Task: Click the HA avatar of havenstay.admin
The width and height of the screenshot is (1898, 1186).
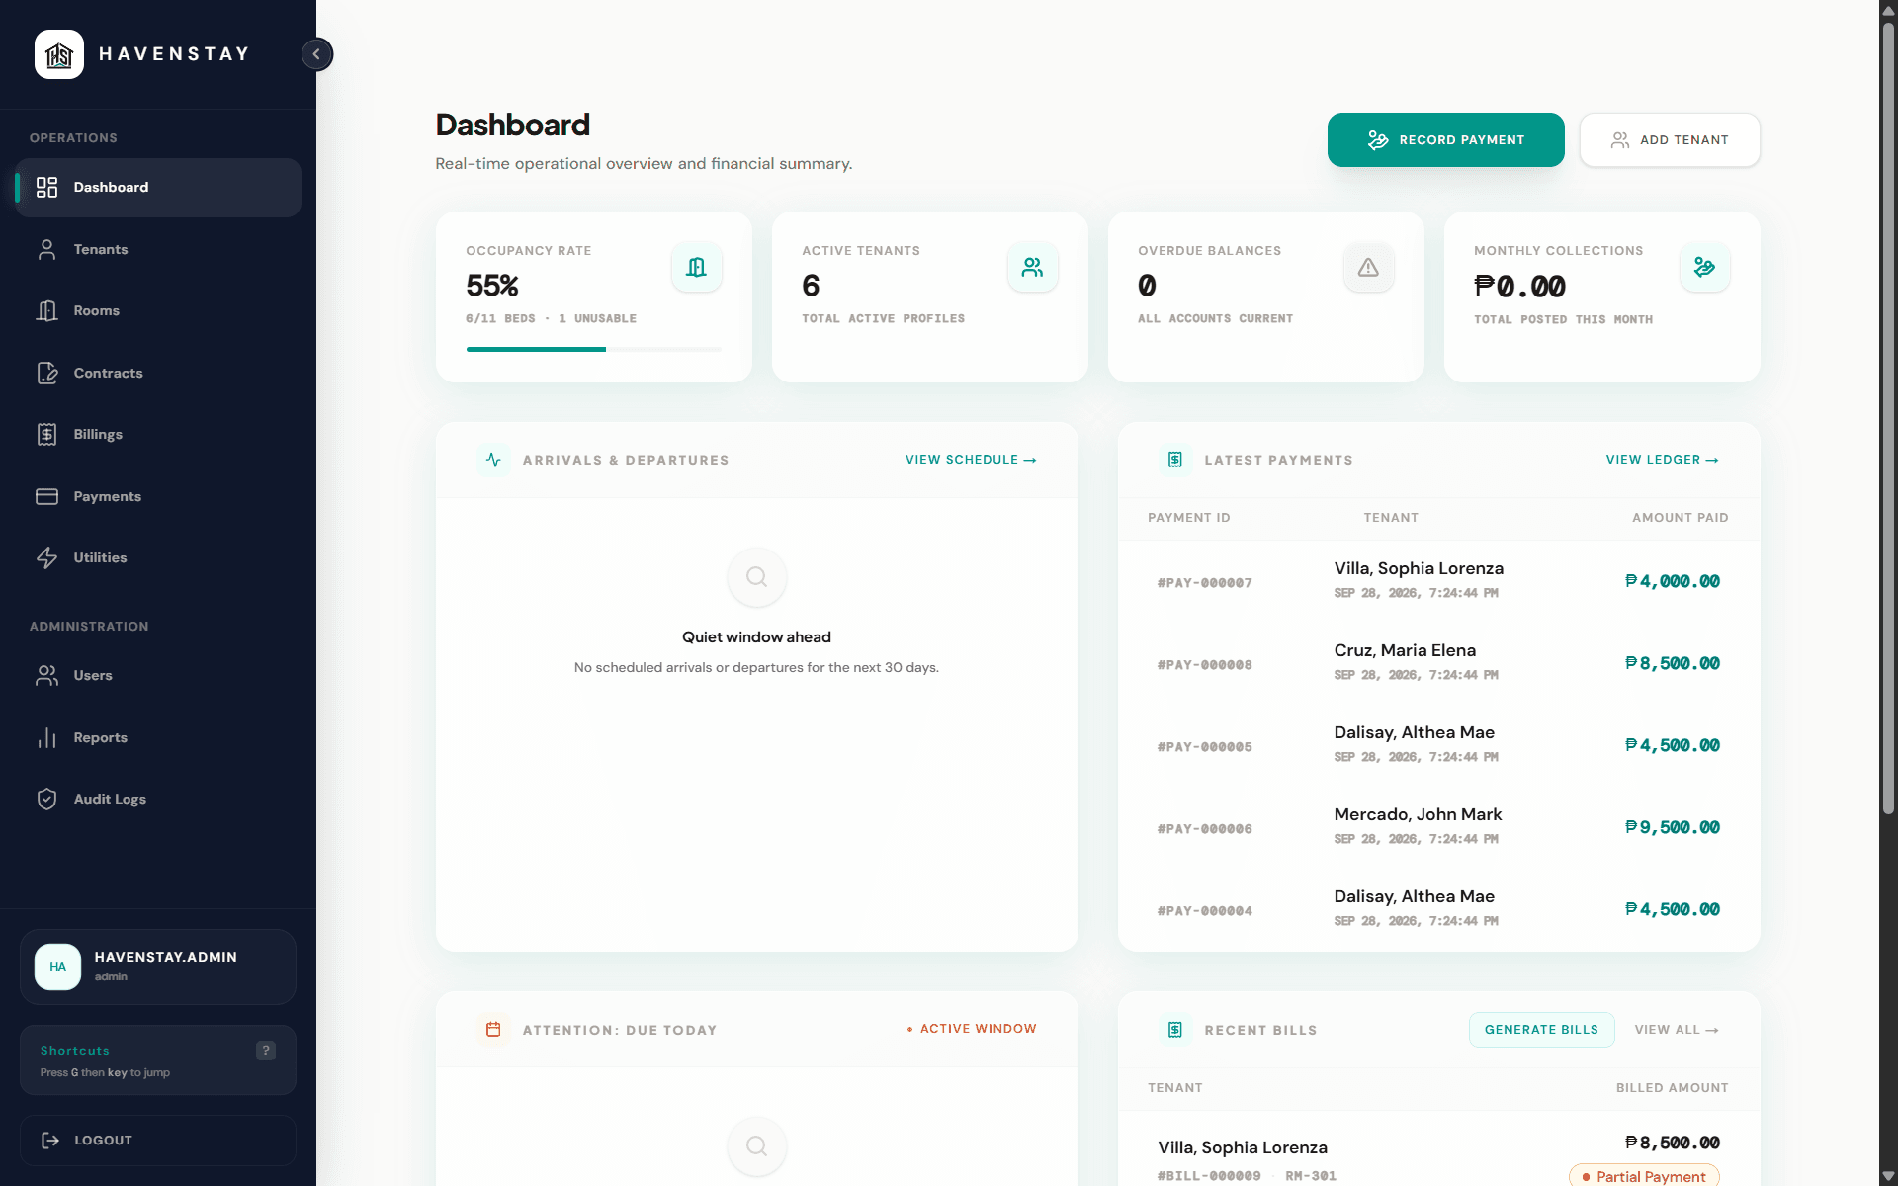Action: [x=58, y=967]
